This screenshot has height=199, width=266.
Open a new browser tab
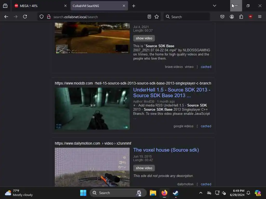coord(134,6)
